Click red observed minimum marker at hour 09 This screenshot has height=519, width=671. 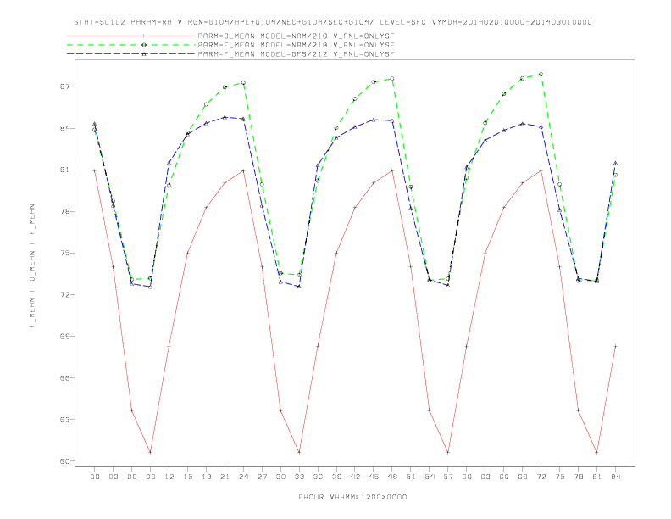pyautogui.click(x=150, y=452)
